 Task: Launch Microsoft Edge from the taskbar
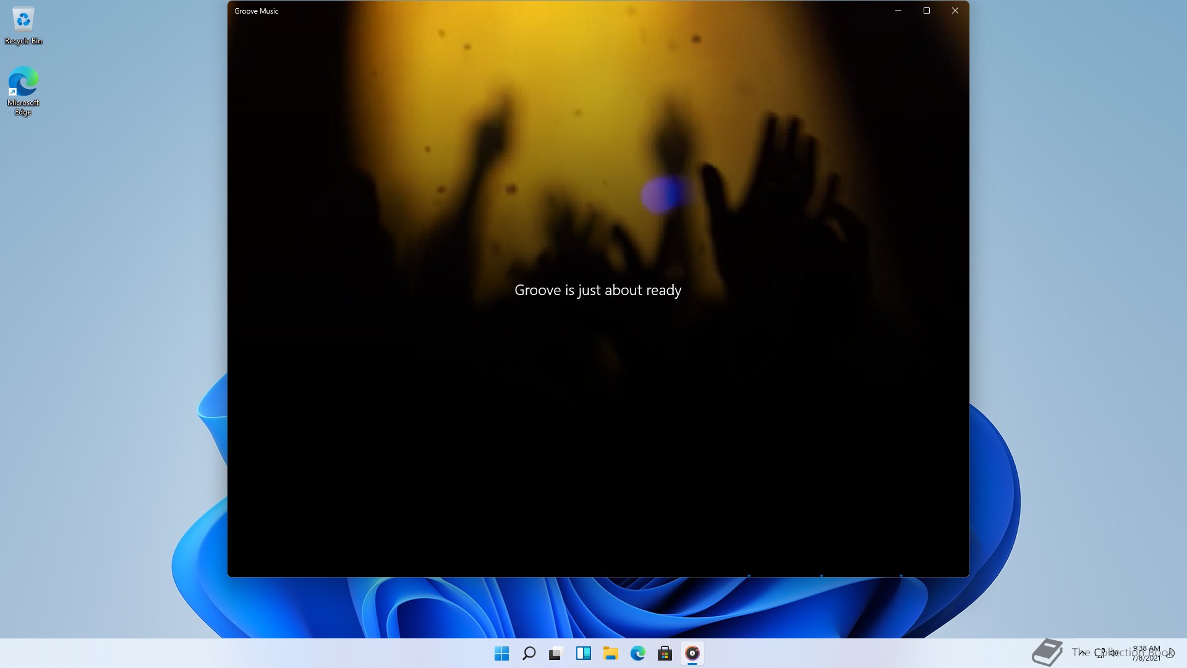click(637, 653)
